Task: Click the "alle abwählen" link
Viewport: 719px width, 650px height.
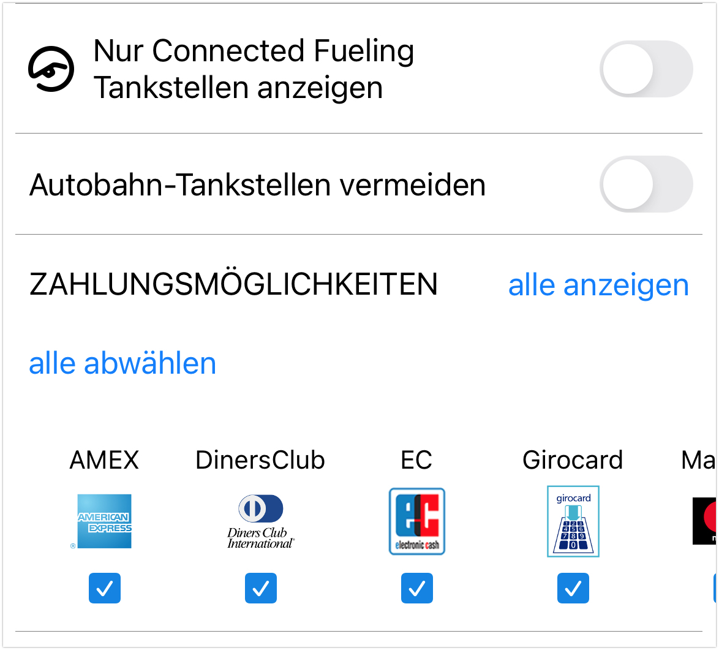Action: point(122,363)
